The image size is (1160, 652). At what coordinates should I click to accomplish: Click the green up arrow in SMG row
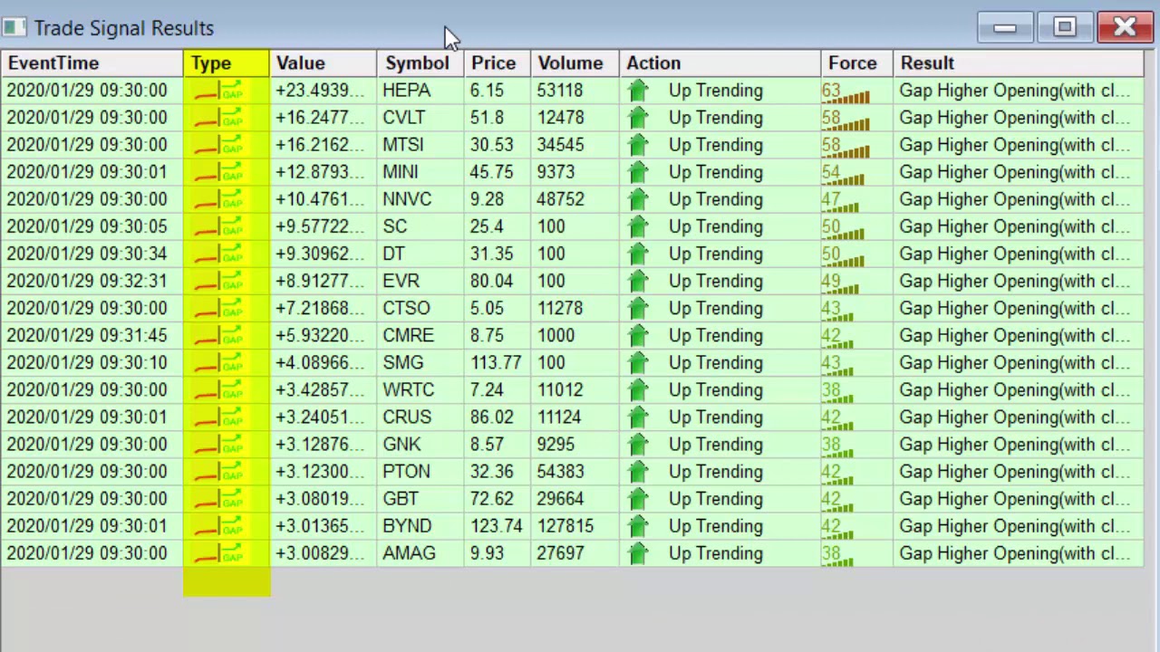click(x=638, y=363)
